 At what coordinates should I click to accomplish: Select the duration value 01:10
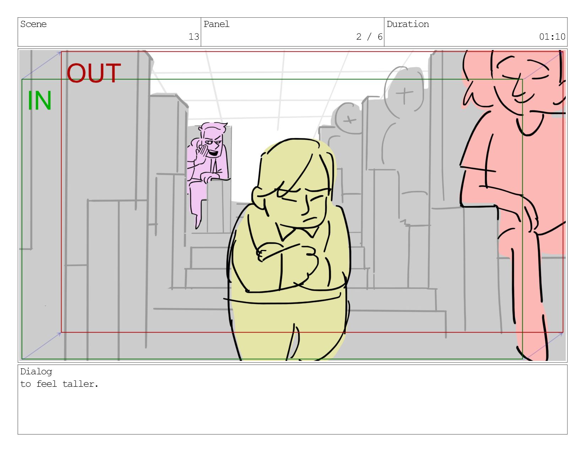click(552, 37)
